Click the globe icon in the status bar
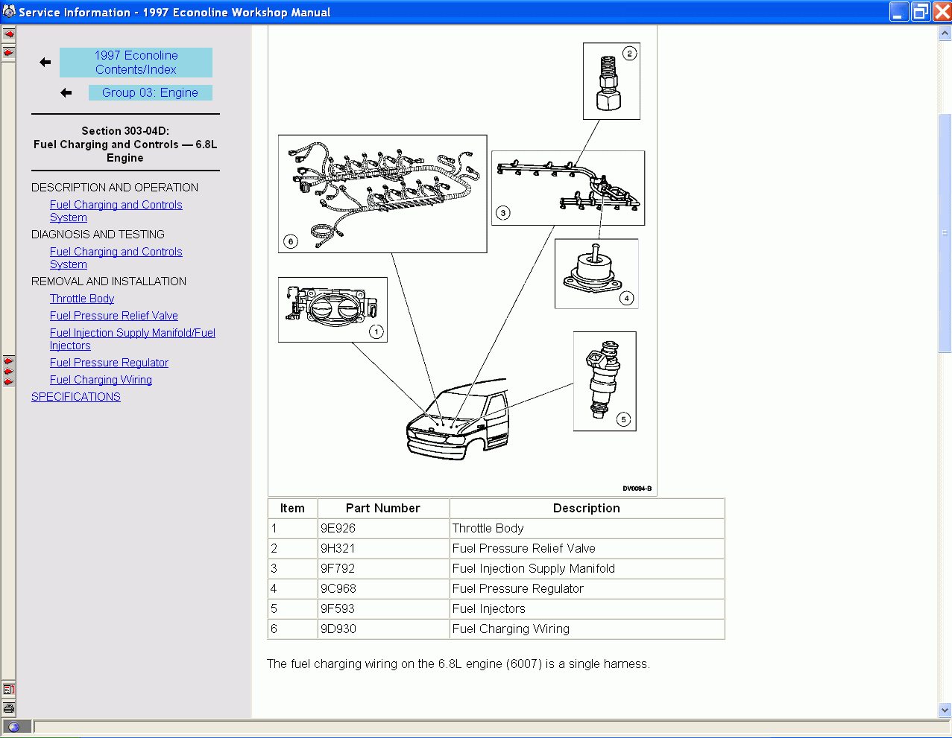Image resolution: width=952 pixels, height=738 pixels. click(x=13, y=727)
